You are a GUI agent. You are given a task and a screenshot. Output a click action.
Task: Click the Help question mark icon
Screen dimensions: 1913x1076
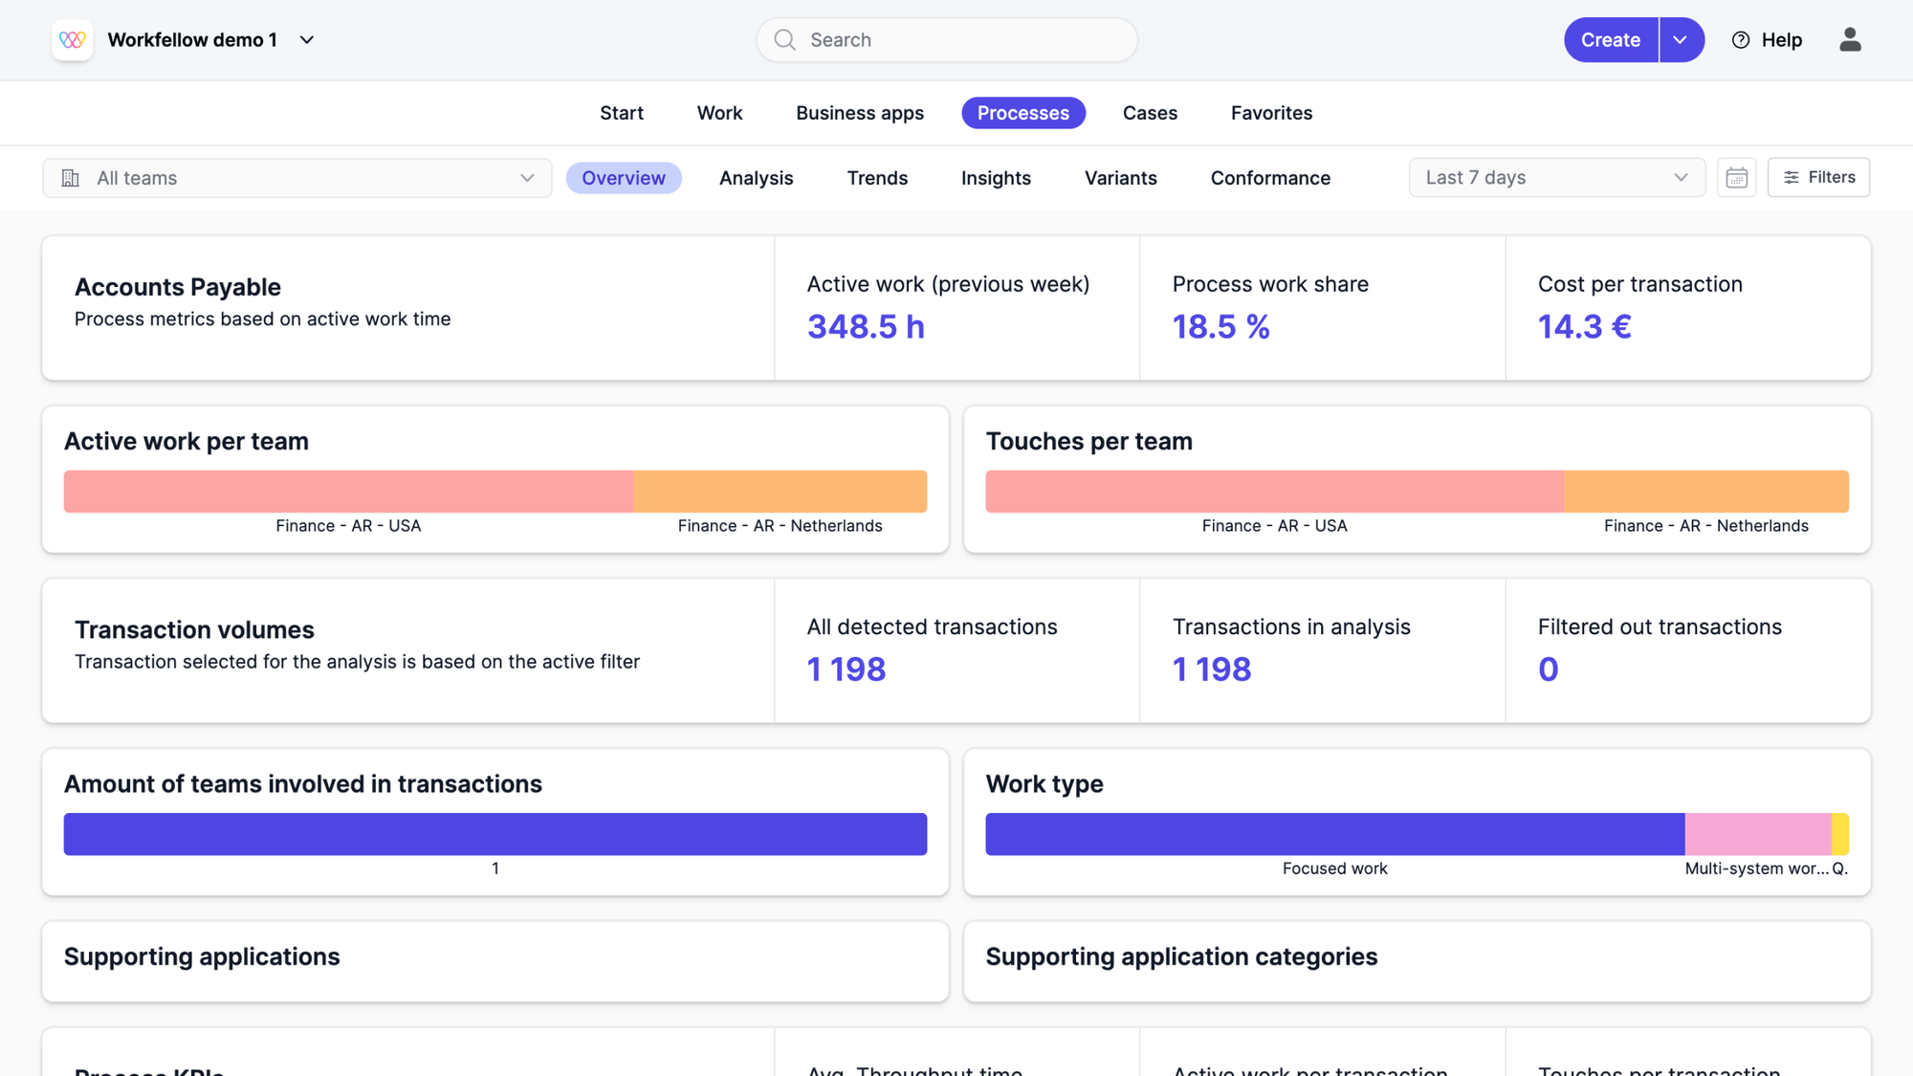click(x=1740, y=39)
